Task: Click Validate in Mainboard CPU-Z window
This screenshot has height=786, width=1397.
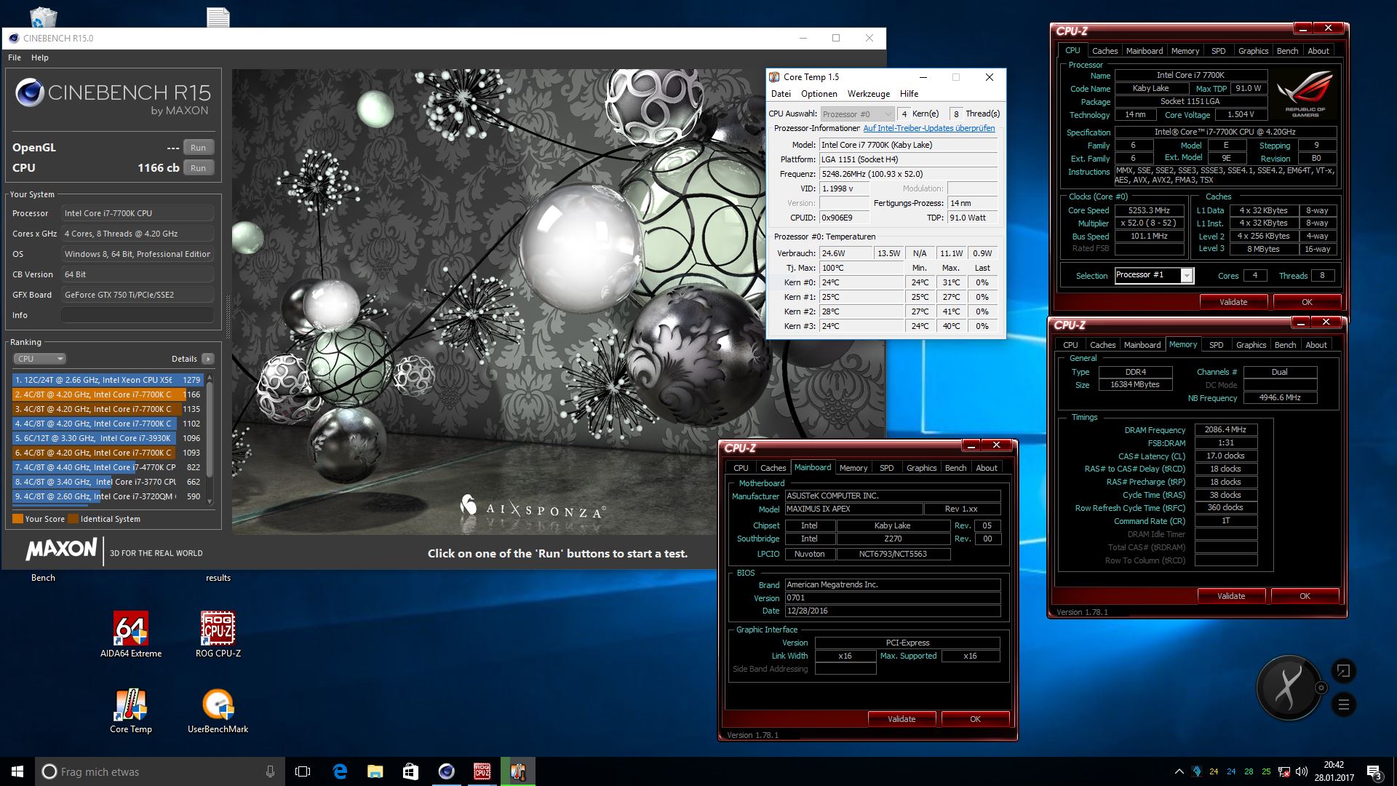Action: point(902,719)
